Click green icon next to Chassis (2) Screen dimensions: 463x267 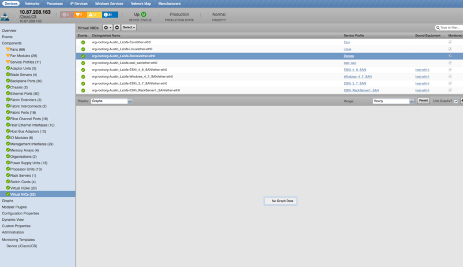[8, 87]
